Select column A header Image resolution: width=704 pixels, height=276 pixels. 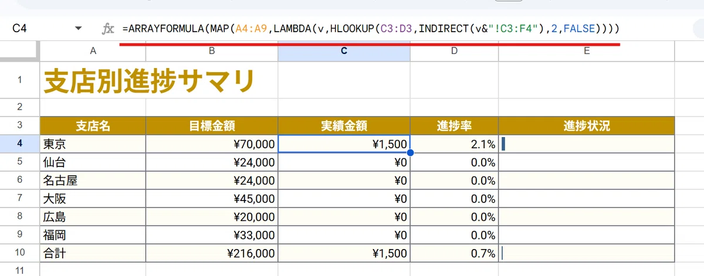click(93, 51)
